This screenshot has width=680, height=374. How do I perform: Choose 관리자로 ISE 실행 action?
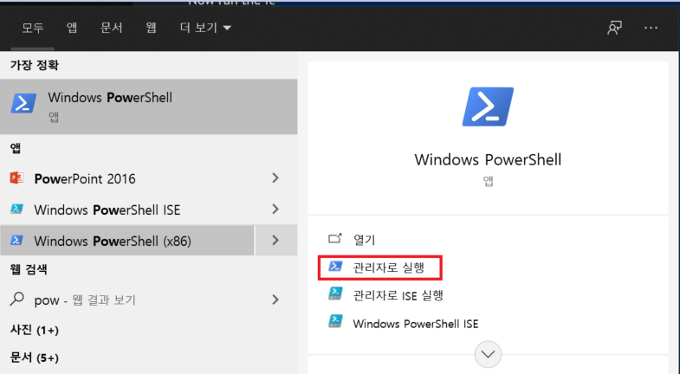point(398,295)
